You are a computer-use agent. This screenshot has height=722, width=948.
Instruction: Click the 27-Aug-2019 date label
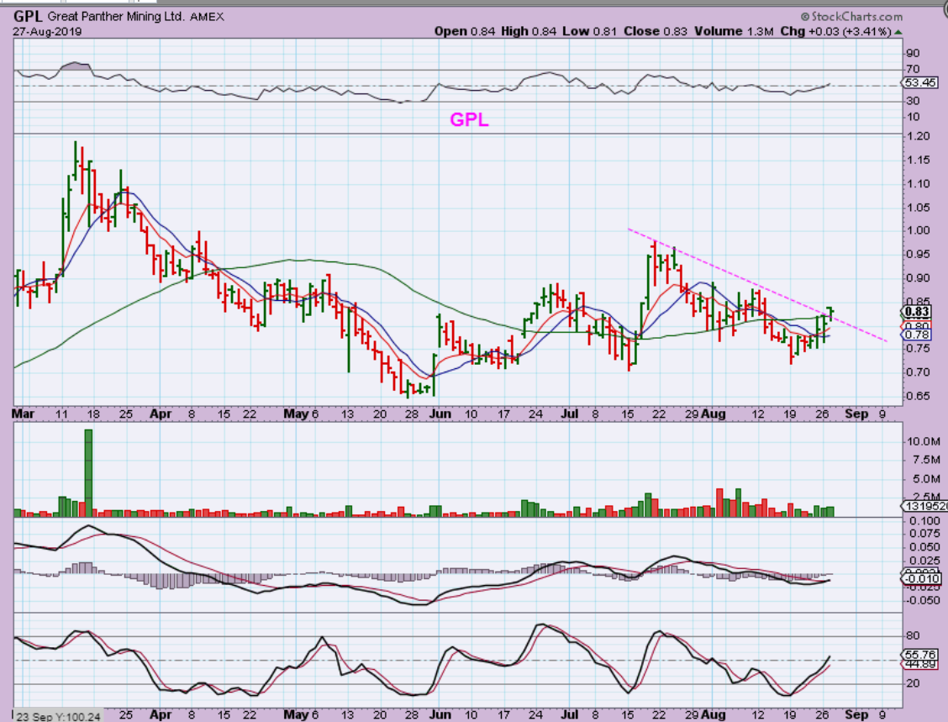42,32
